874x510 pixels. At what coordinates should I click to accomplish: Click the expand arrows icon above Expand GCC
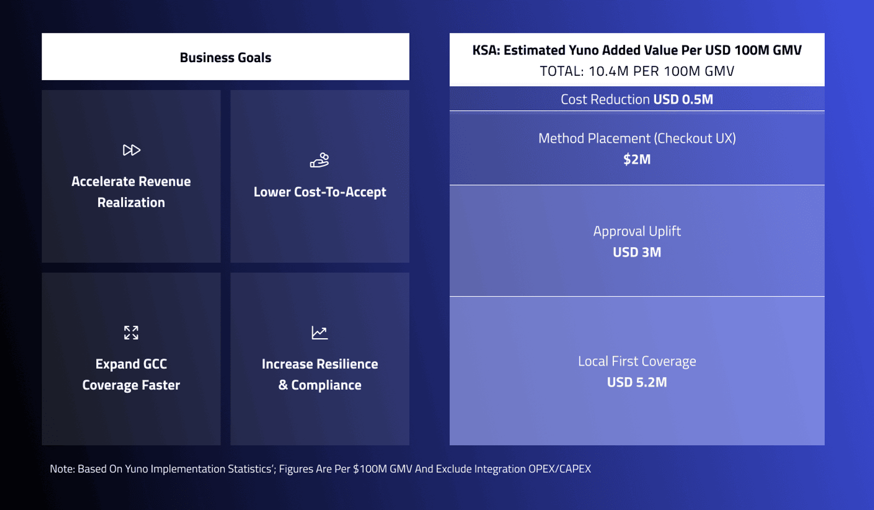pyautogui.click(x=131, y=333)
